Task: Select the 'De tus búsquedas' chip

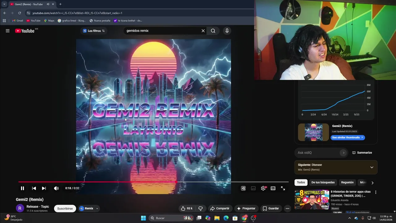Action: tap(323, 182)
